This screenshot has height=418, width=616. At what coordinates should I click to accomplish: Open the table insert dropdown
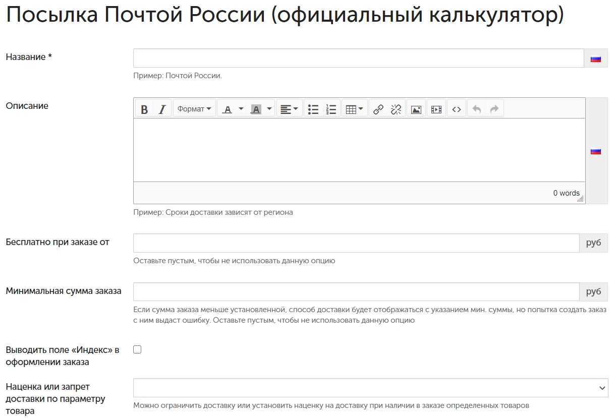(354, 109)
